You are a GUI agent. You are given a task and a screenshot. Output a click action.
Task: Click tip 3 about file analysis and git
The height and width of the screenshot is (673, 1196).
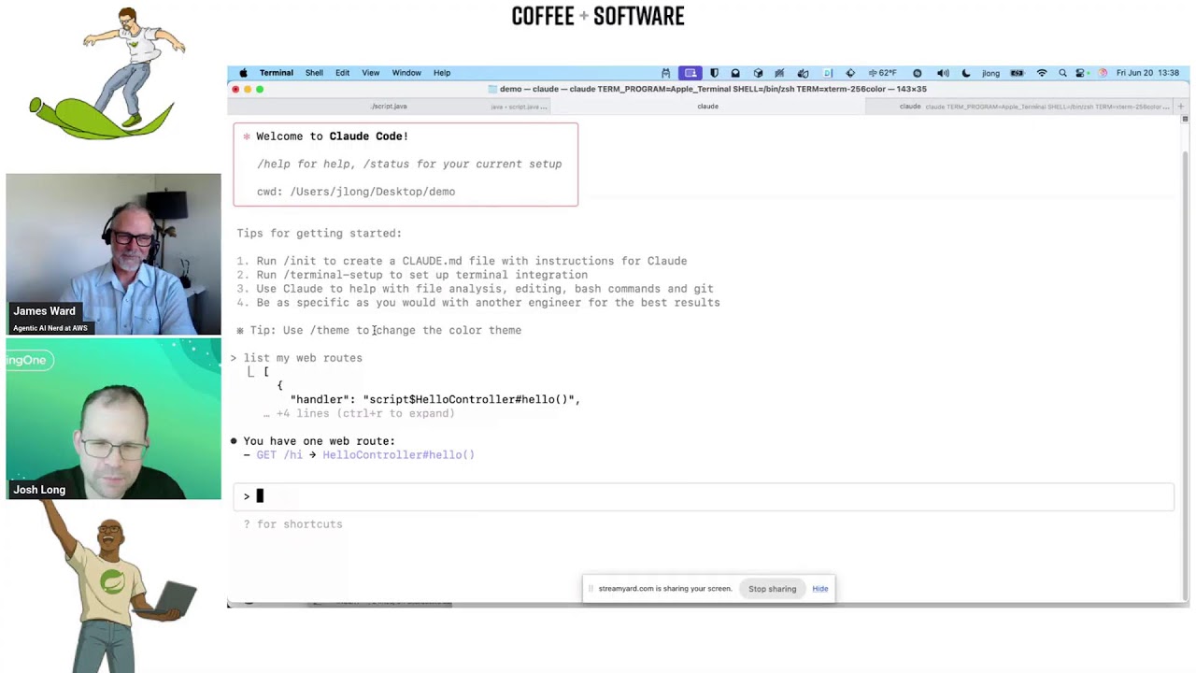pos(475,289)
